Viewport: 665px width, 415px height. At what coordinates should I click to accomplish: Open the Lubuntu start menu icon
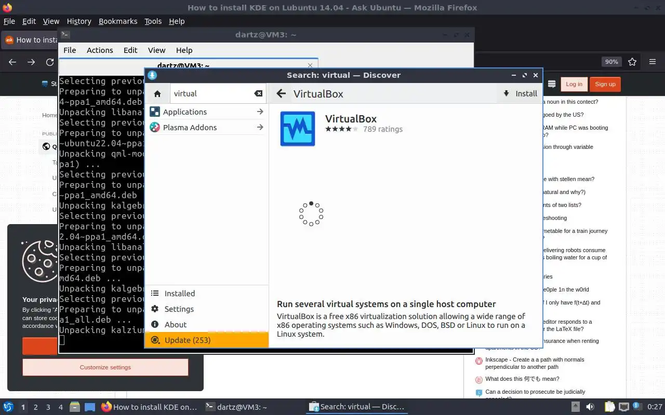pos(8,407)
